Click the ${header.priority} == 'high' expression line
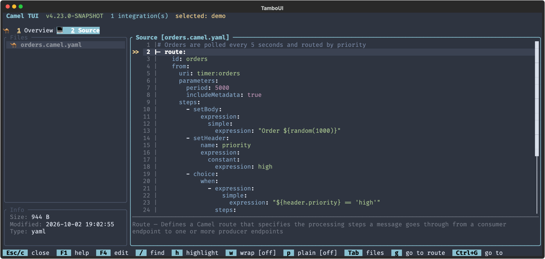Viewport: 545px width, 259px height. (305, 203)
